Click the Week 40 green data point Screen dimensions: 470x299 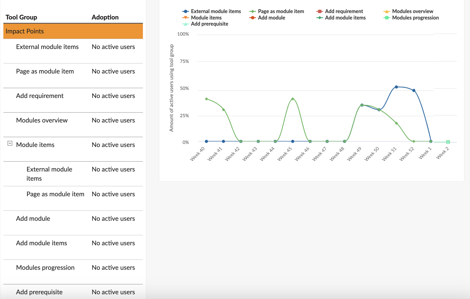(207, 99)
